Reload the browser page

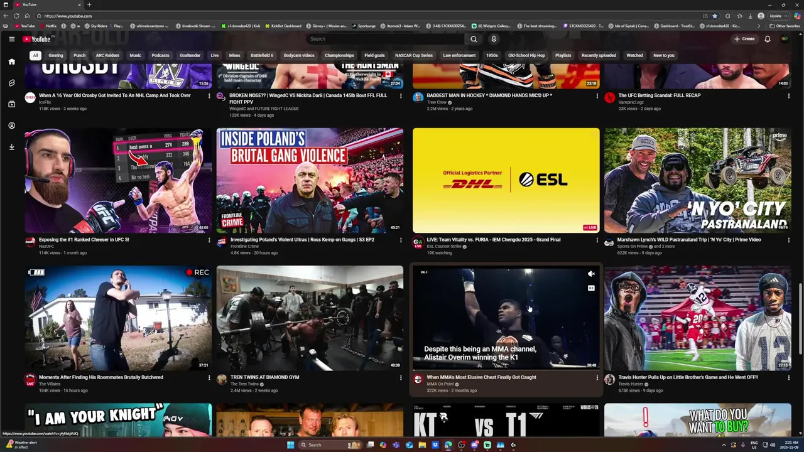(16, 16)
